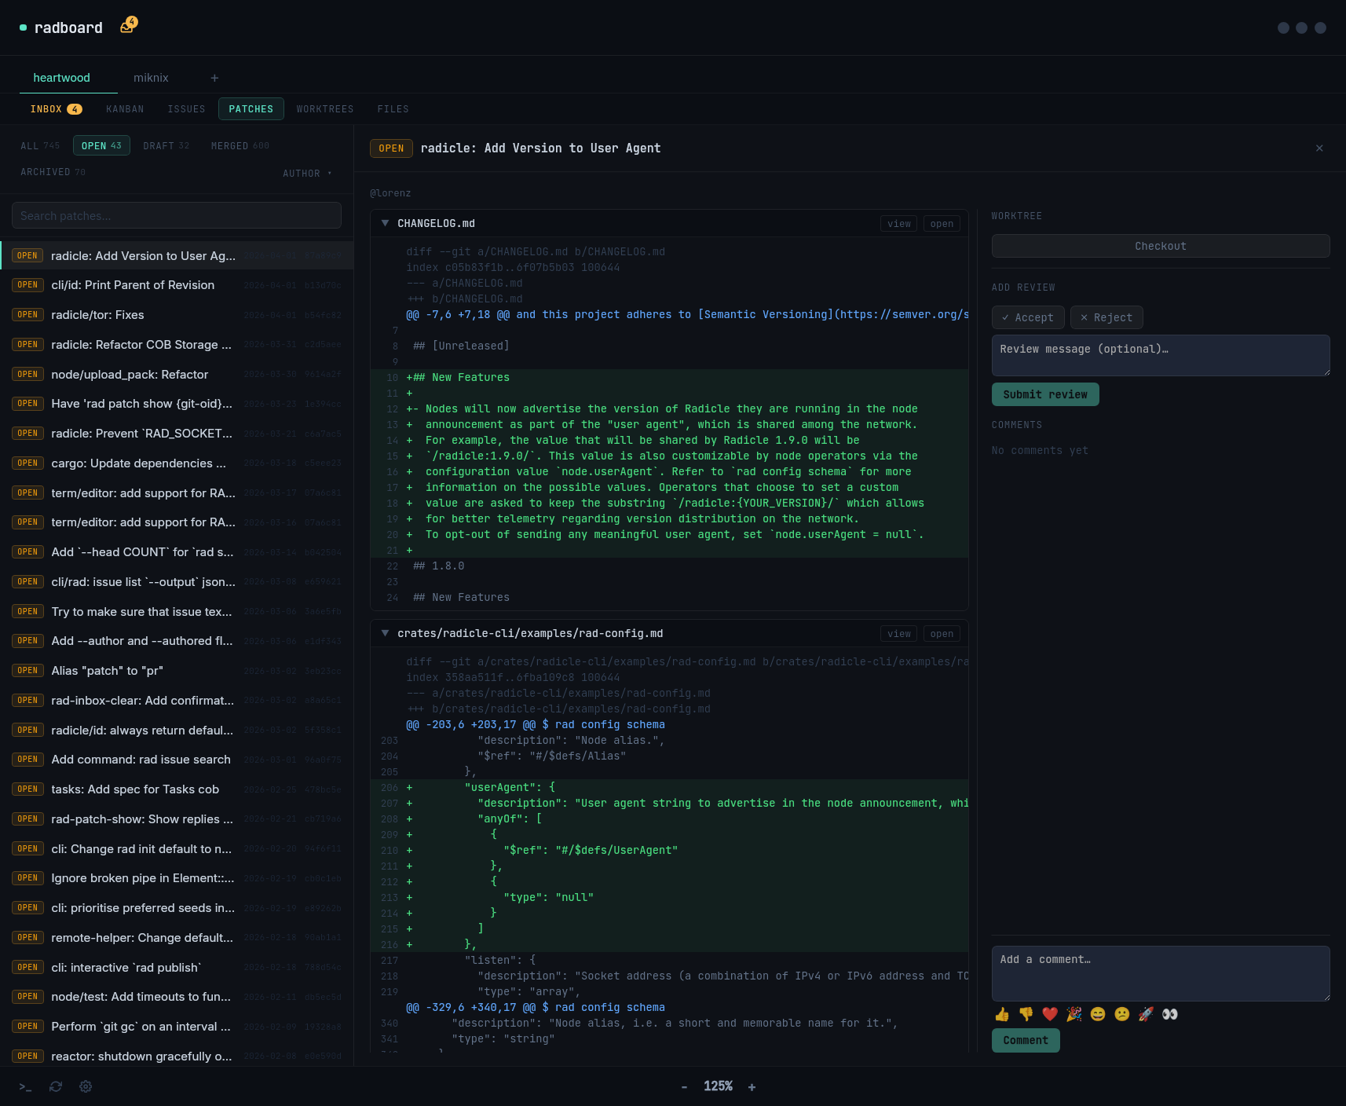Screen dimensions: 1346x1106
Task: Add smiling face reaction
Action: pyautogui.click(x=1098, y=1014)
